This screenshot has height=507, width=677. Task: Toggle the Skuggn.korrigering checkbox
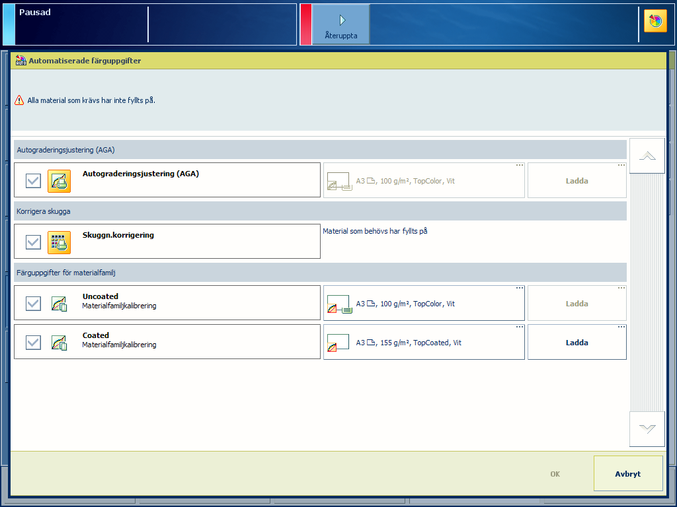33,242
